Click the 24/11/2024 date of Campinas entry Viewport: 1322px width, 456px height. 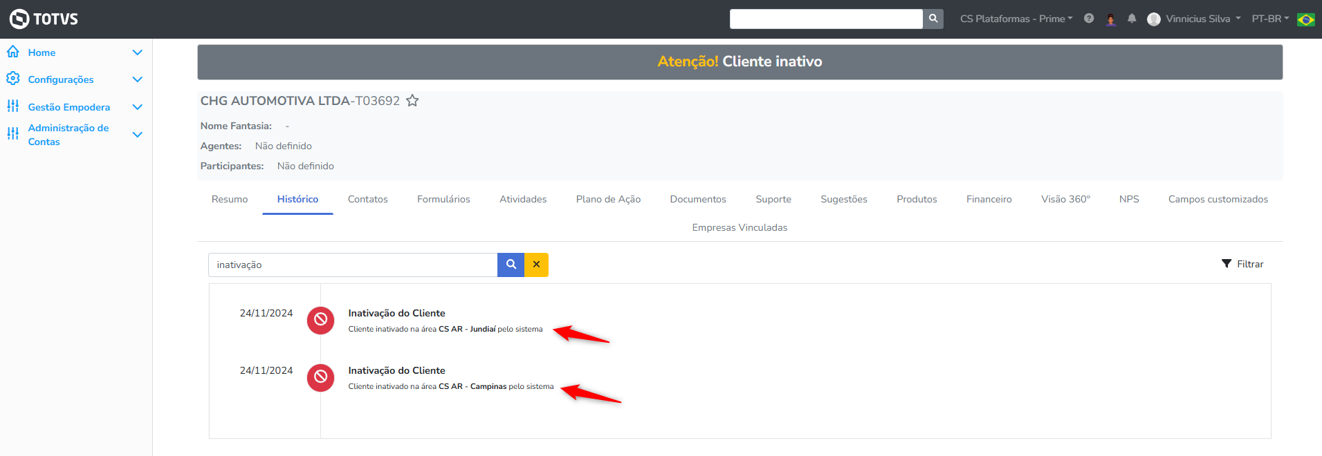[x=266, y=370]
